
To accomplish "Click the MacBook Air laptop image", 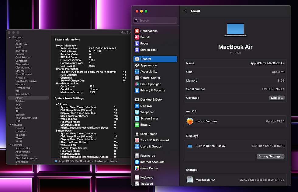I will pyautogui.click(x=235, y=30).
